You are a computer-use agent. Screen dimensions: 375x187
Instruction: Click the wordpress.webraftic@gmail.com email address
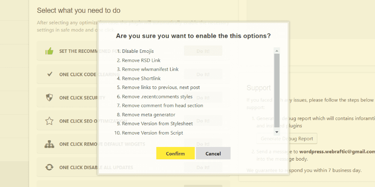coord(337,152)
